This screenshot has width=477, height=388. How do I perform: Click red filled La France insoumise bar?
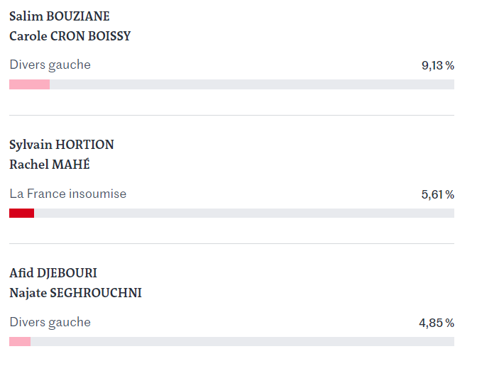point(21,214)
